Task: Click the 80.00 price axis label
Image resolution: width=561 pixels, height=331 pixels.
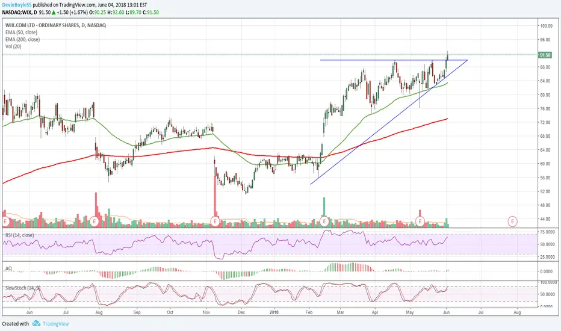Action: [545, 95]
